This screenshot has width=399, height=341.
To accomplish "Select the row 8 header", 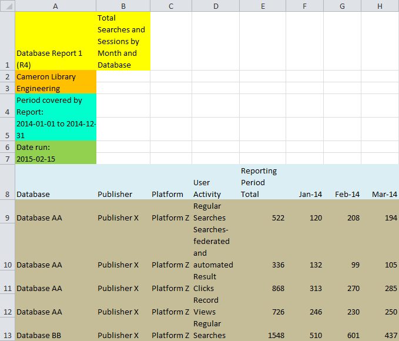I will pos(7,182).
